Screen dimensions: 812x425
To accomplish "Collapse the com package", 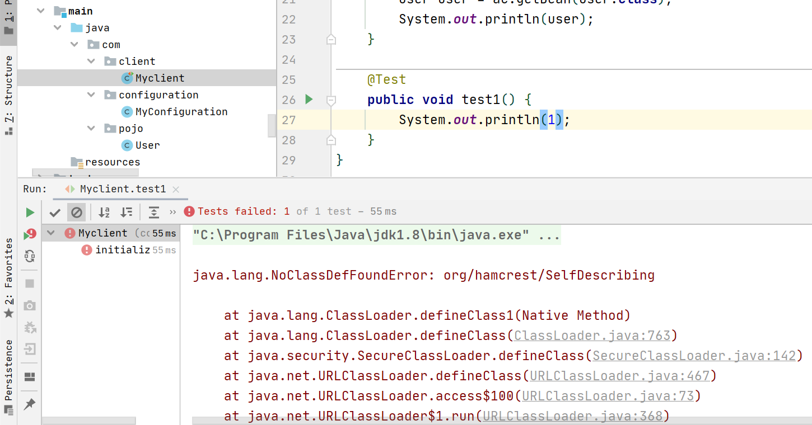I will (74, 45).
